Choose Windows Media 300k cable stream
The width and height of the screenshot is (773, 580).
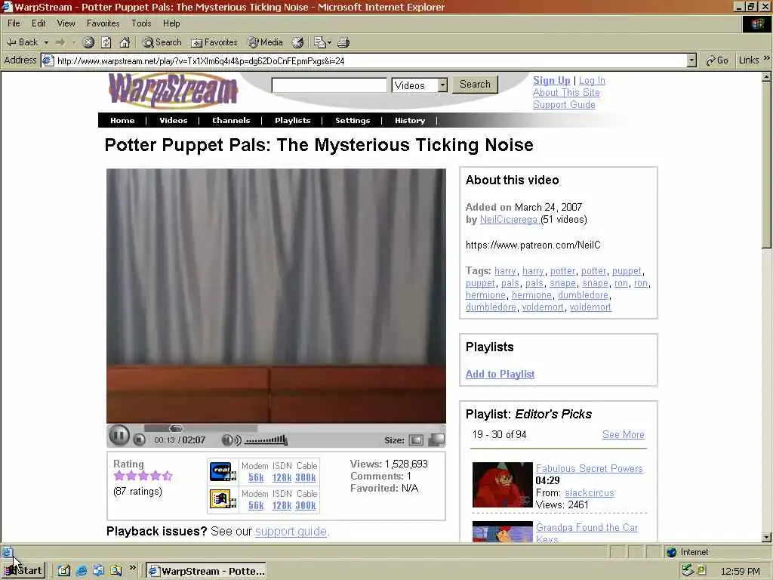(x=306, y=505)
